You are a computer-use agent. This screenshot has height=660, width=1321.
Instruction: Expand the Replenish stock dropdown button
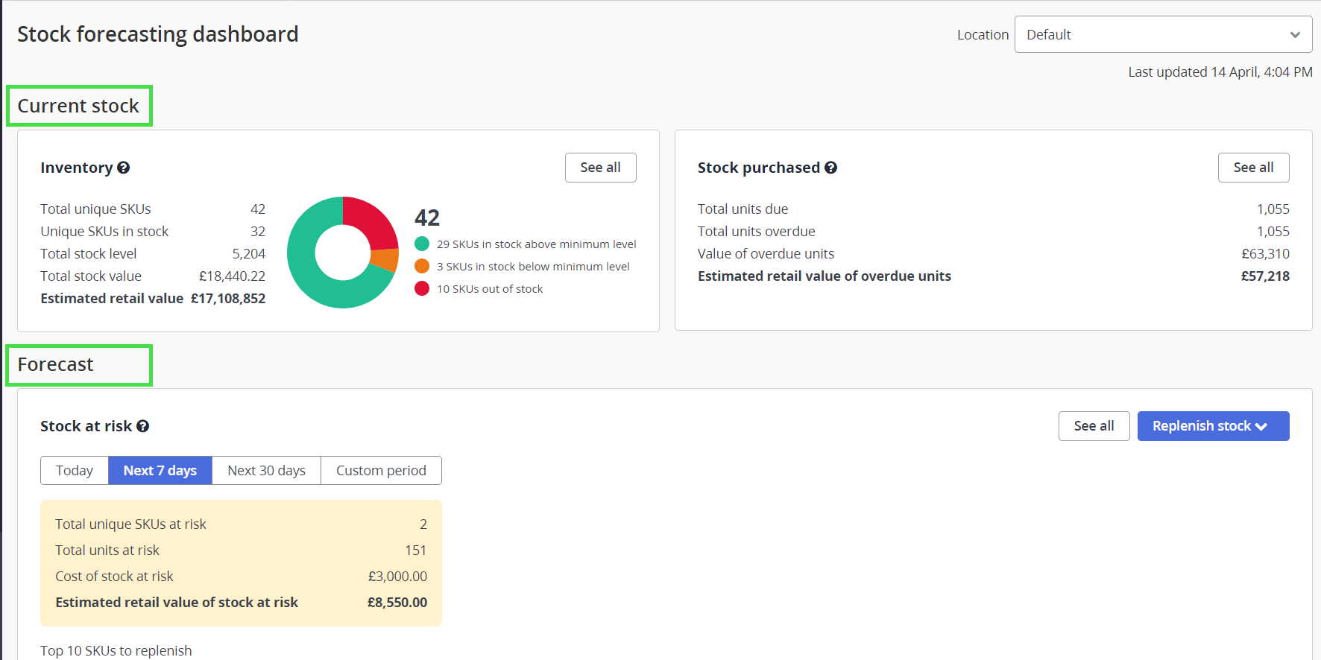coord(1212,426)
